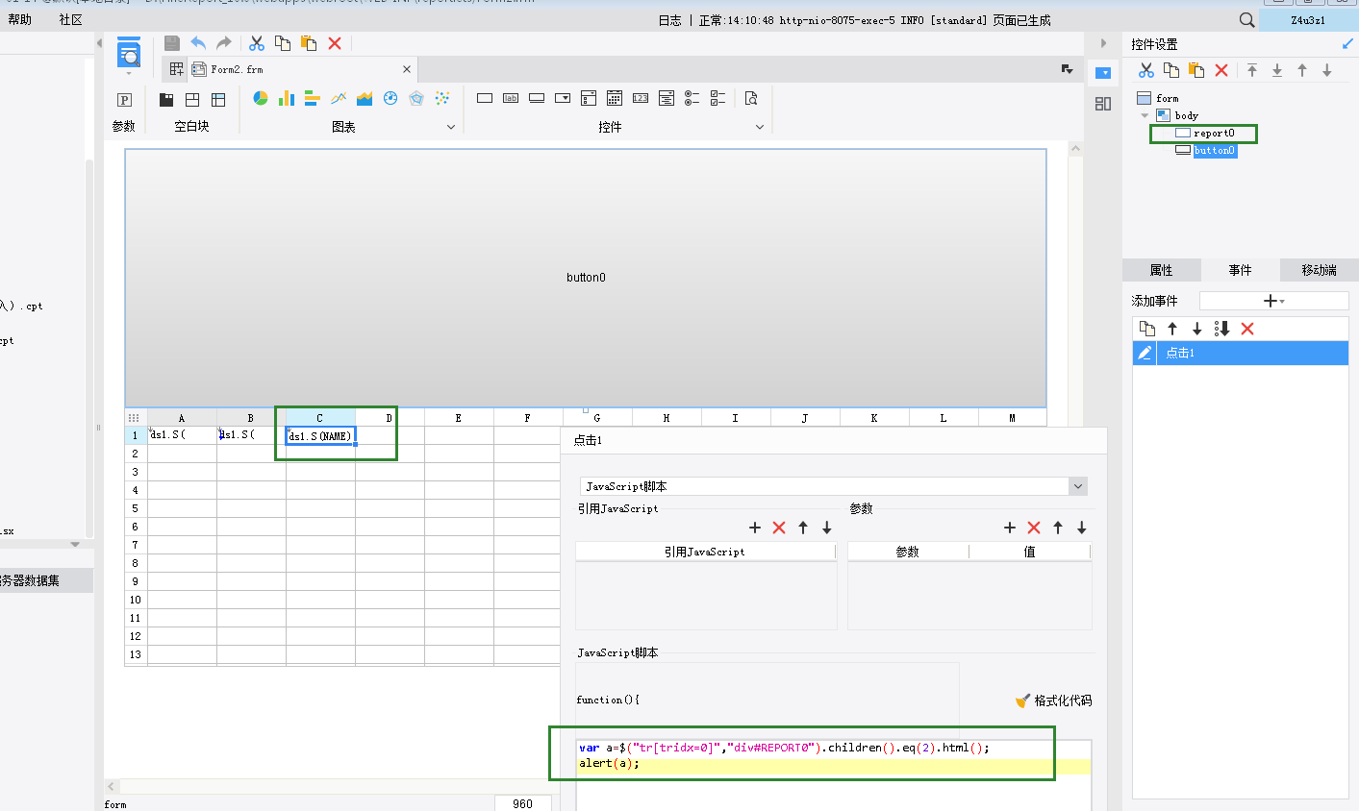Select the date calendar widget icon
Viewport: 1359px width, 811px height.
(x=615, y=98)
